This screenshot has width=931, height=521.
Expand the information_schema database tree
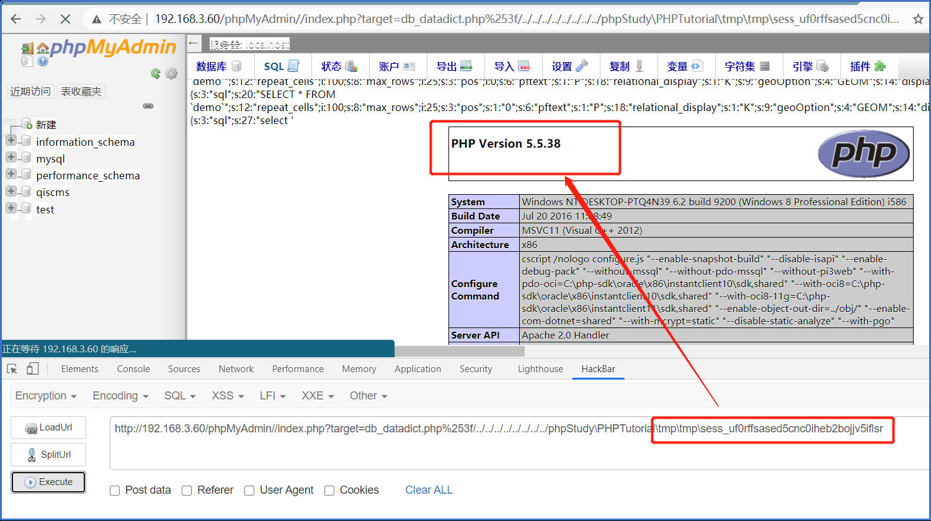11,141
